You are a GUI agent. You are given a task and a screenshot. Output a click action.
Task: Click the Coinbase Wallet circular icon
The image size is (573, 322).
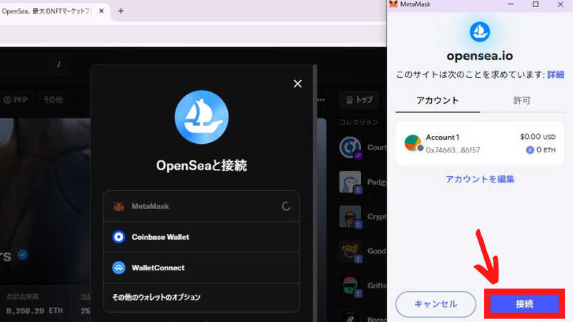(x=119, y=237)
